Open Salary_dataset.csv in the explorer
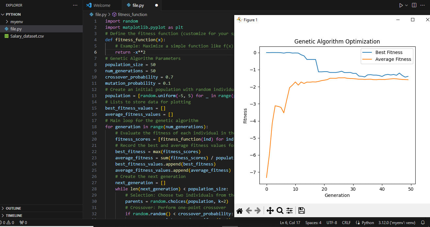Screen dimensions: 430x227 coord(27,36)
